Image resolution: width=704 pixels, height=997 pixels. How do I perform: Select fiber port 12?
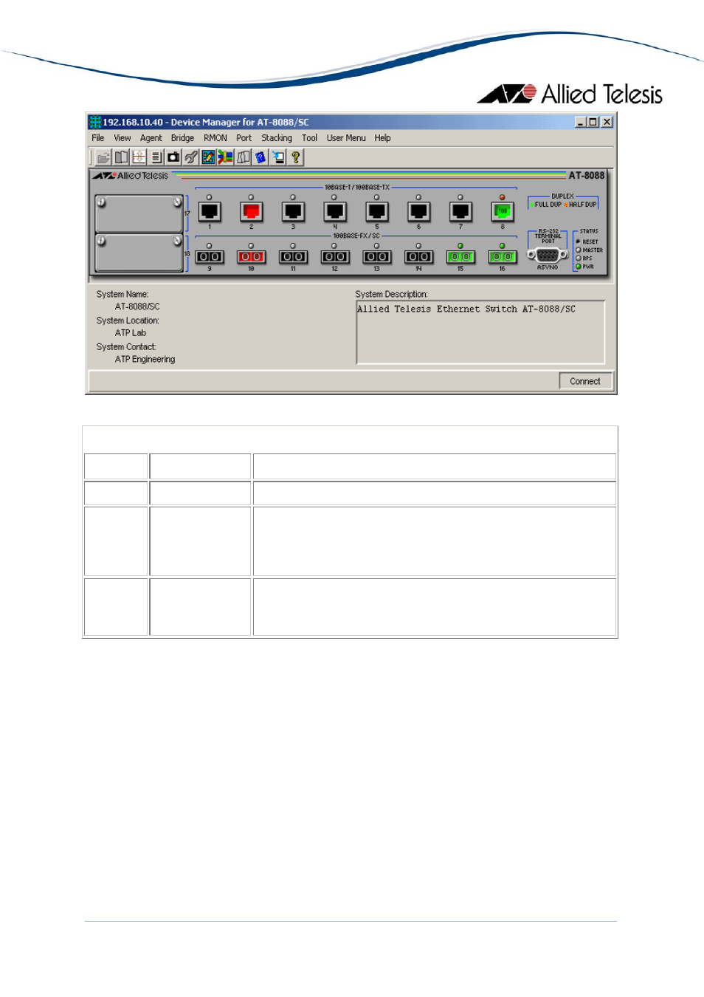(335, 257)
